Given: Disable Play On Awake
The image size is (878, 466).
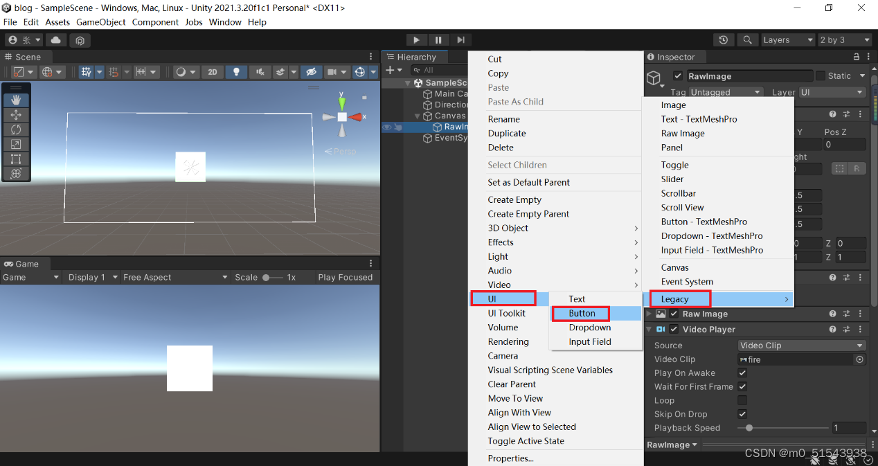Looking at the screenshot, I should (742, 373).
